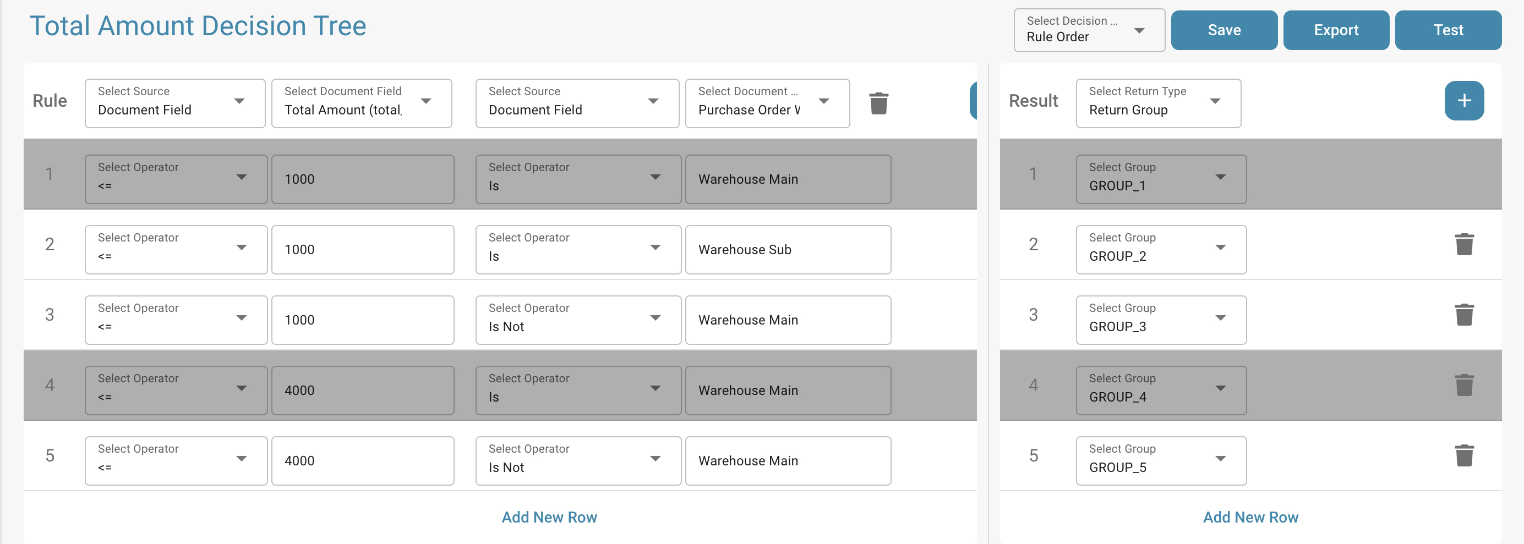Click the Save button
Image resolution: width=1524 pixels, height=544 pixels.
pos(1224,30)
